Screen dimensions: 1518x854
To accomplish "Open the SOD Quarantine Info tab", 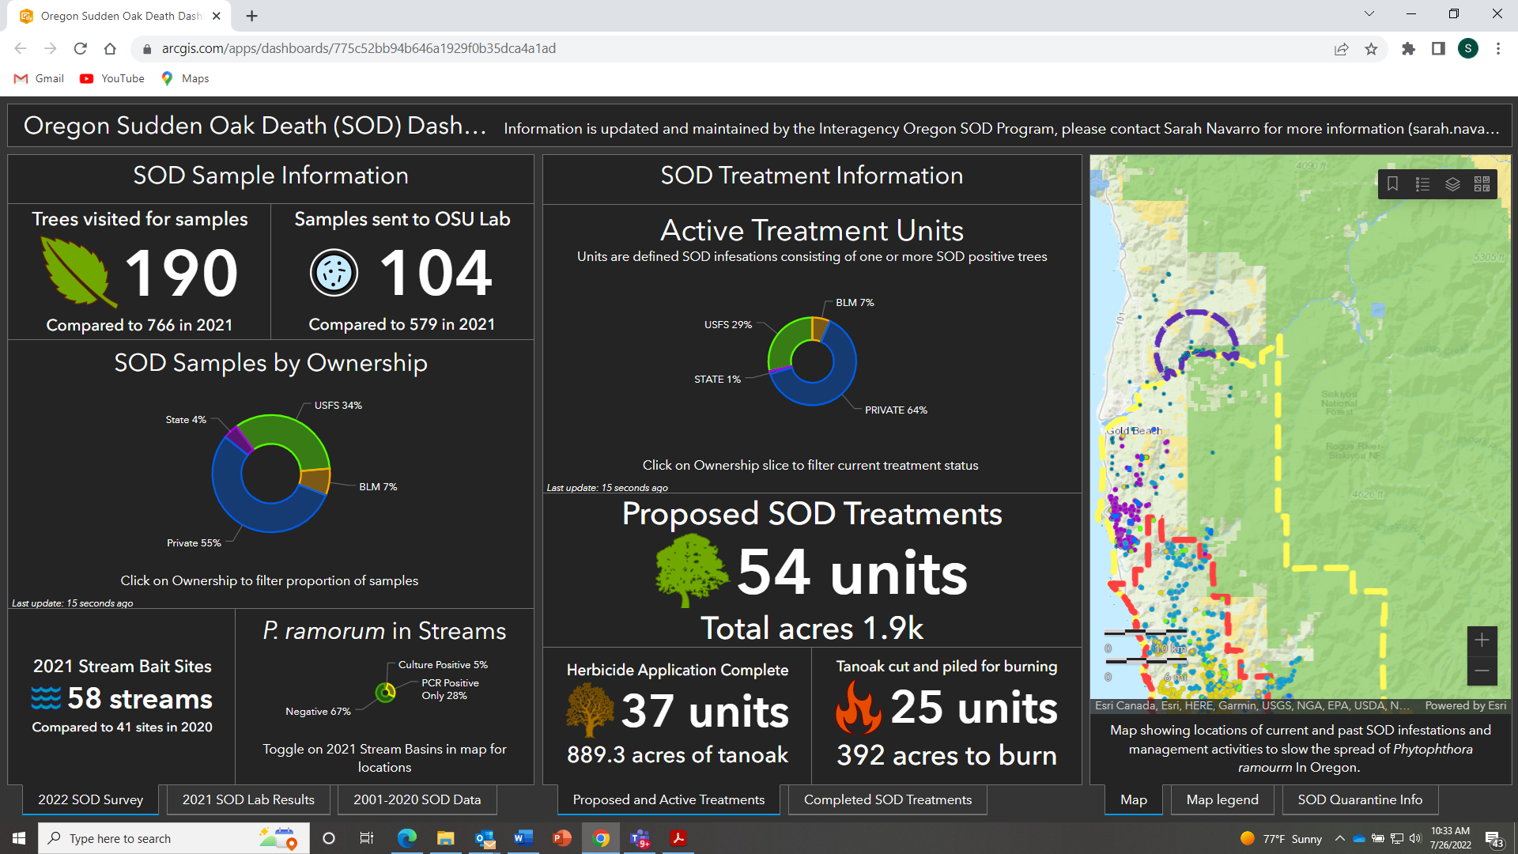I will point(1359,799).
